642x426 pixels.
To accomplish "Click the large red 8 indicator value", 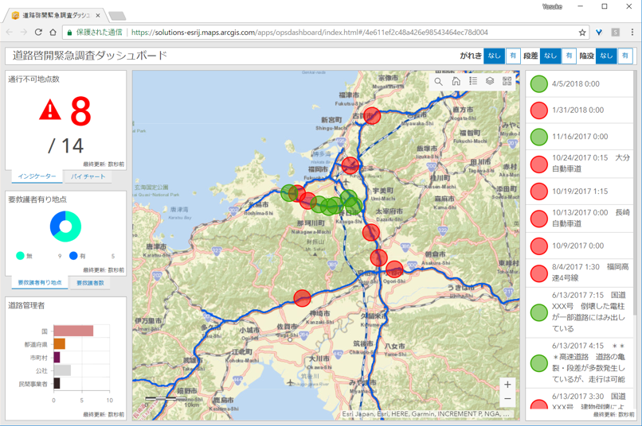I will 80,111.
